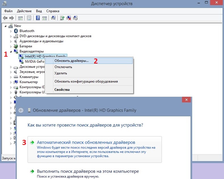This screenshot has height=179, width=224.
Task: Collapse the Видеоадаптеры category
Action: pyautogui.click(x=11, y=52)
